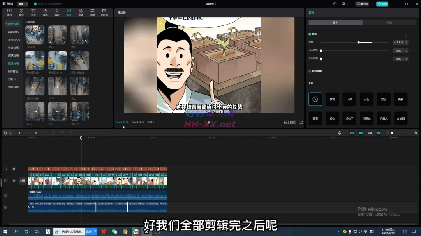Click the fade-in duration slider handle
421x236 pixels.
tap(321, 50)
